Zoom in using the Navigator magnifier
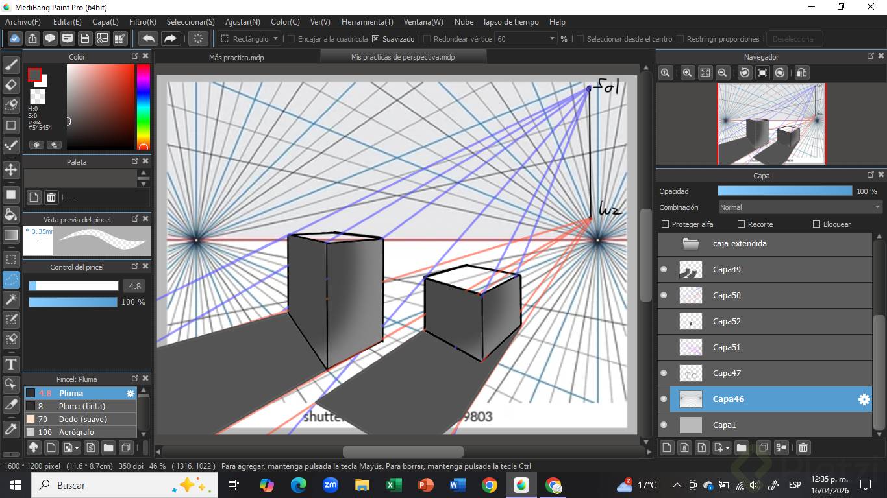Screen dimensions: 887x498 tap(687, 73)
